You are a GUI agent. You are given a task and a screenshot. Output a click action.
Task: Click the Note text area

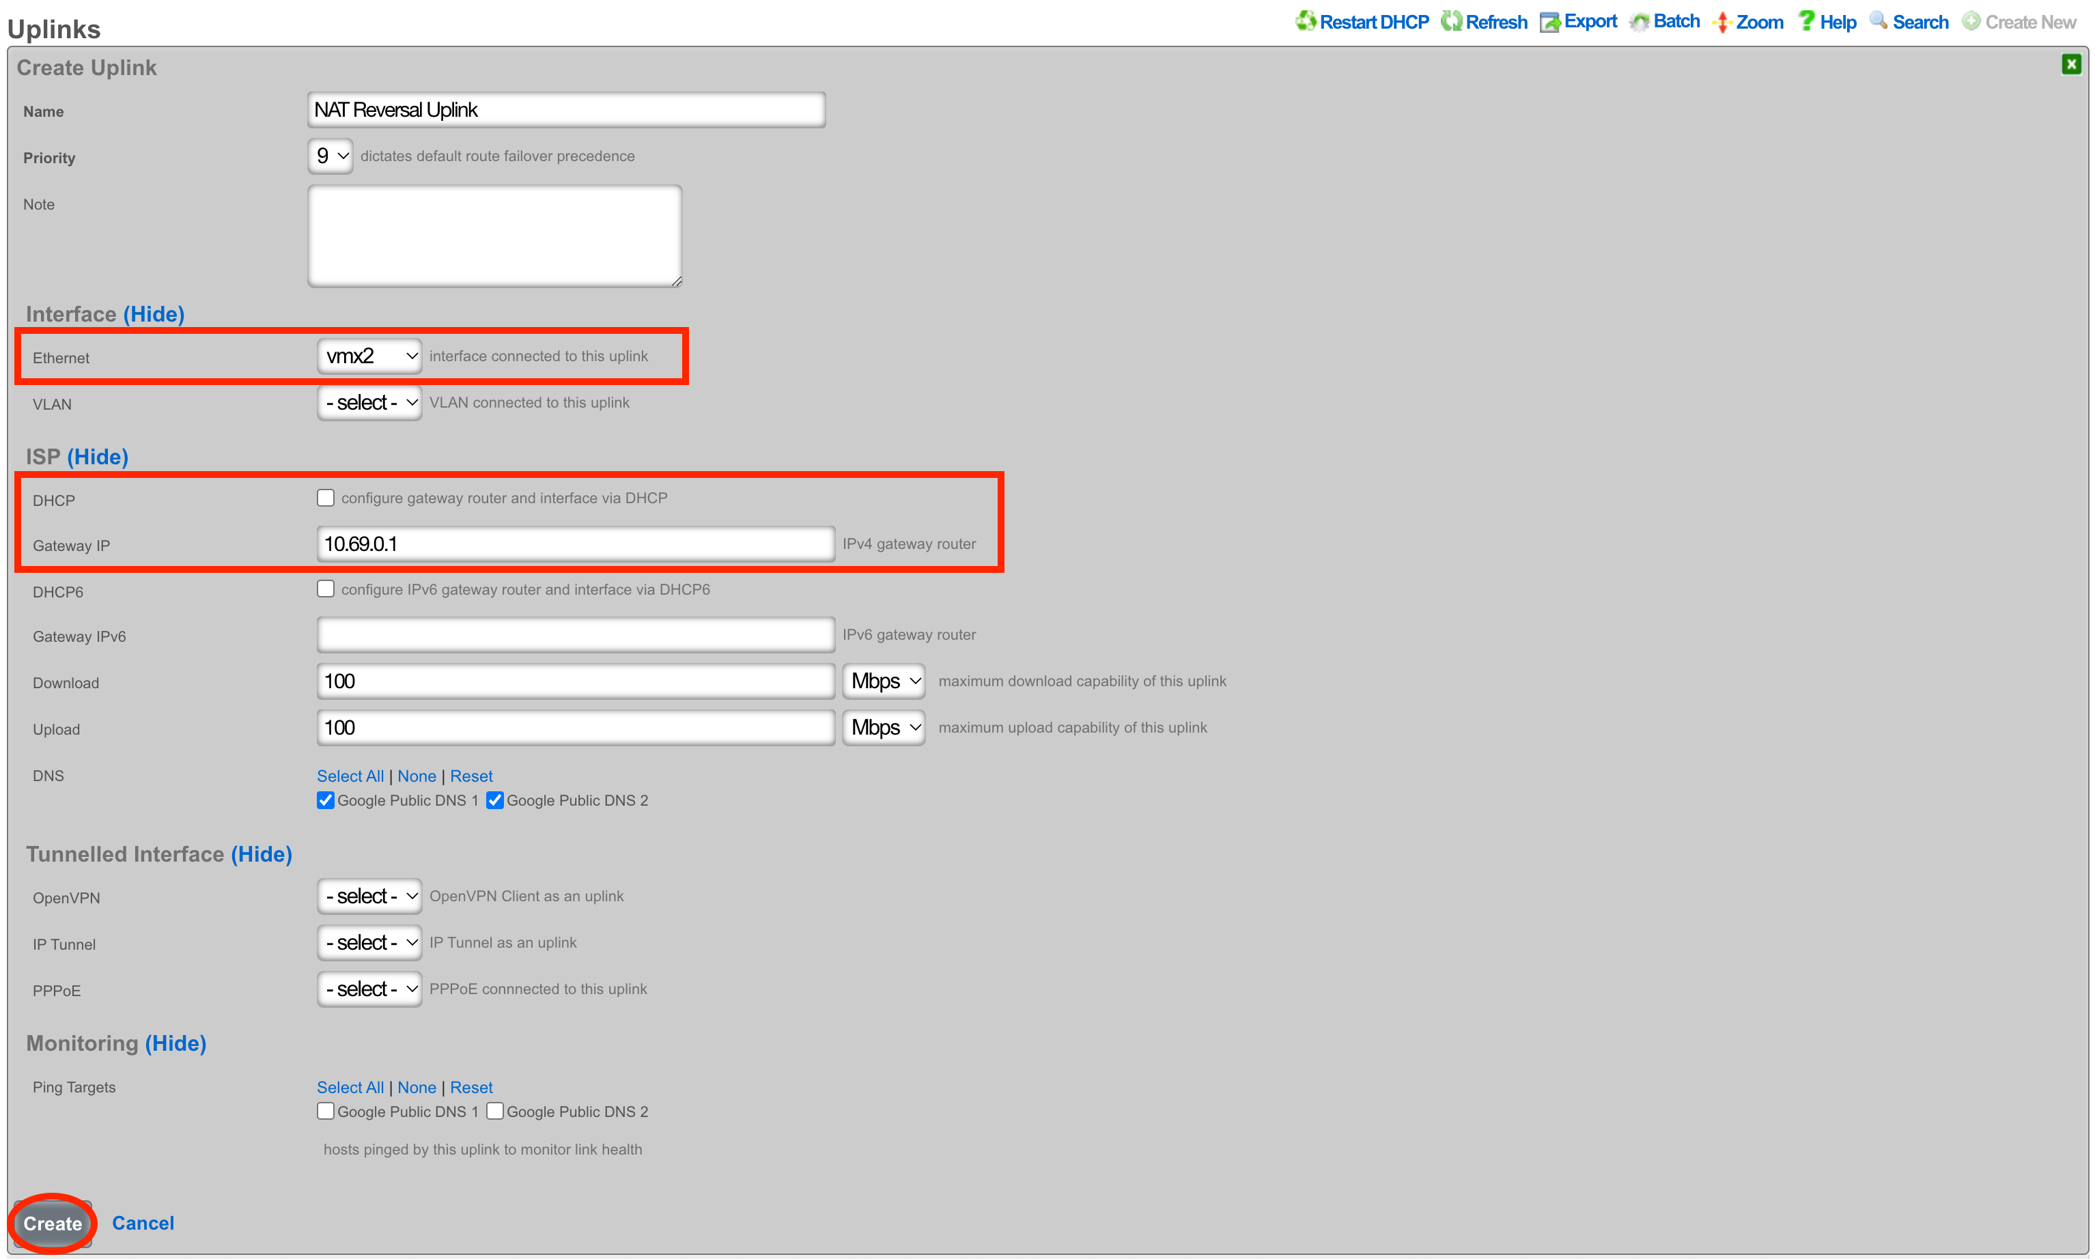[x=494, y=237]
